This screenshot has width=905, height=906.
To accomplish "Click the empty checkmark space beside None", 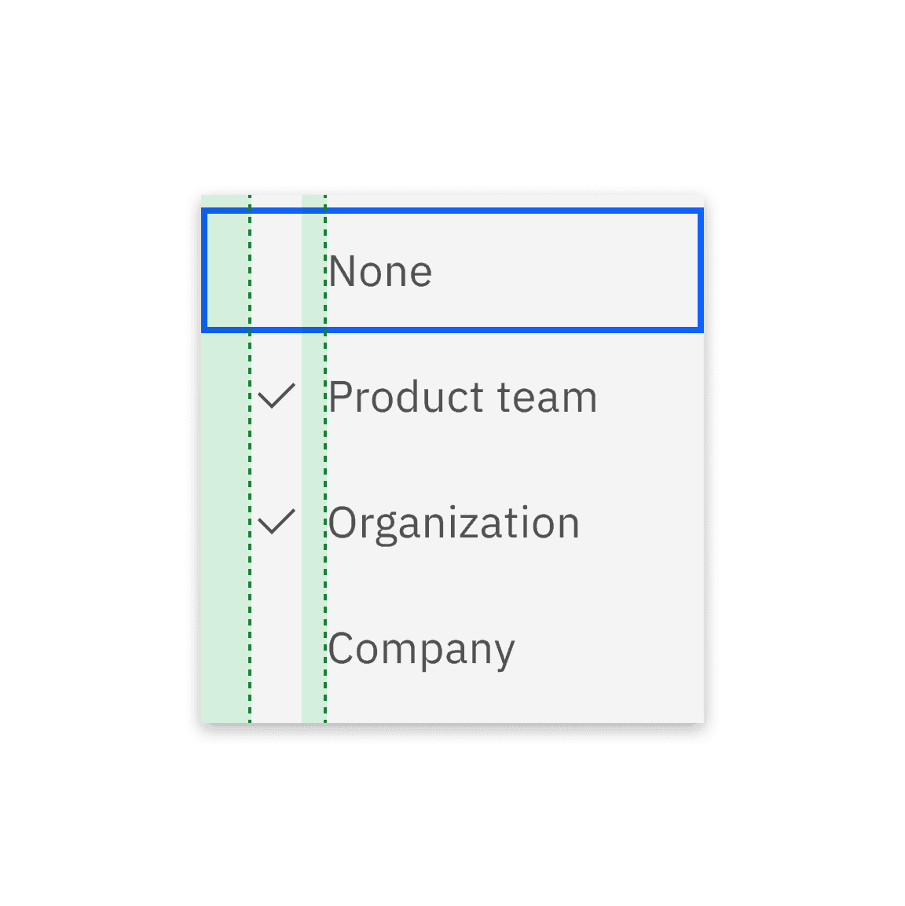I will coord(278,270).
